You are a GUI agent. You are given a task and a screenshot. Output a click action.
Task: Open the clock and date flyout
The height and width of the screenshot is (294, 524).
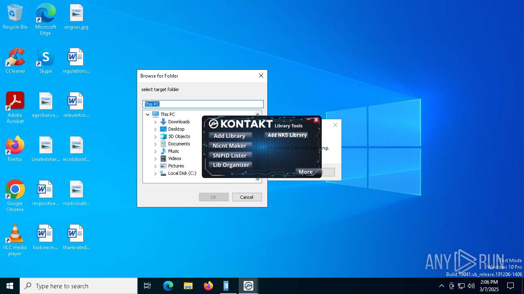[489, 286]
